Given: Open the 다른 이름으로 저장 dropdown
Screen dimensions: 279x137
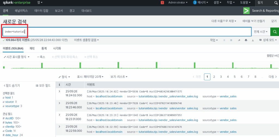Looking at the screenshot, I should point(224,21).
